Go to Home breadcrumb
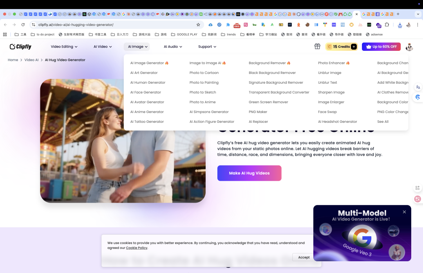The height and width of the screenshot is (273, 423). (x=13, y=60)
